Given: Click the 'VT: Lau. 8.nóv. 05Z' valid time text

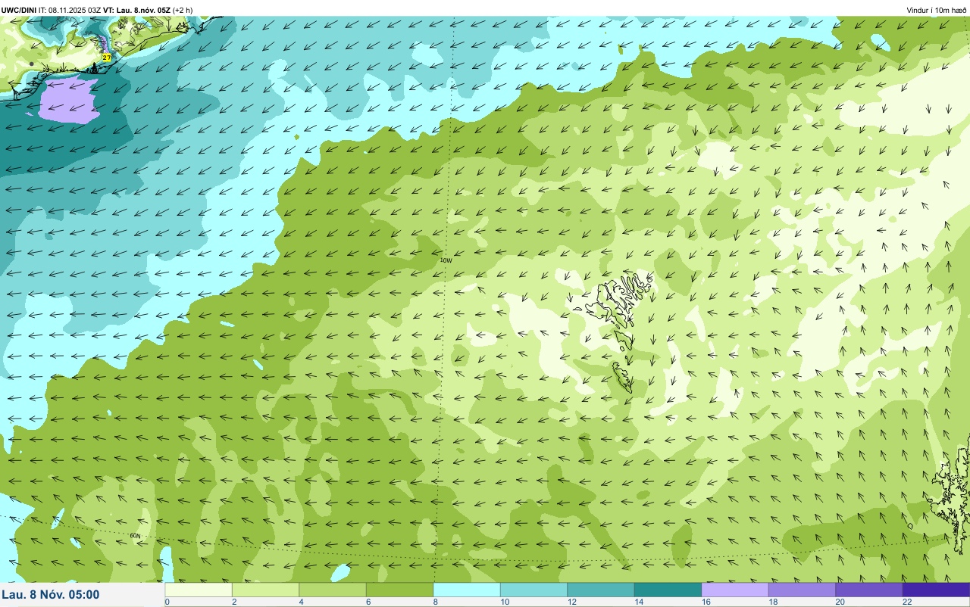Looking at the screenshot, I should pos(137,10).
